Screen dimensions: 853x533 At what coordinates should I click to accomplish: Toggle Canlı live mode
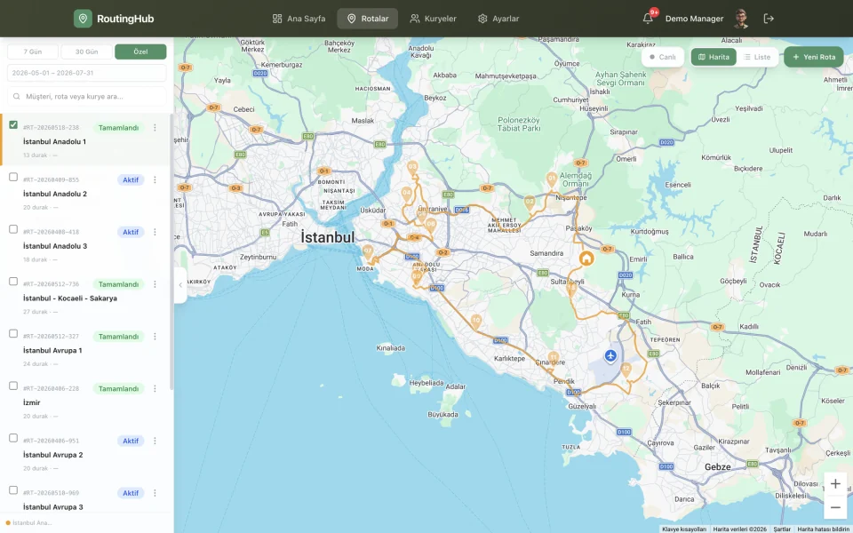click(x=663, y=57)
